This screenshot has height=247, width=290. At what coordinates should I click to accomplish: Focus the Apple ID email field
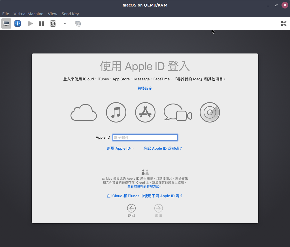pos(145,138)
